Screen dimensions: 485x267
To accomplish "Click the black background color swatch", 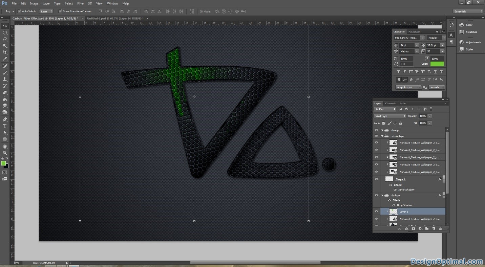I will [x=6, y=166].
